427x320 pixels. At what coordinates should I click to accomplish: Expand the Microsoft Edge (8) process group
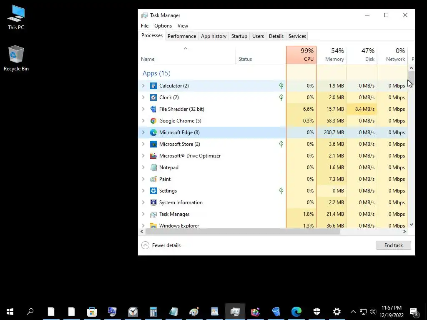pos(143,132)
